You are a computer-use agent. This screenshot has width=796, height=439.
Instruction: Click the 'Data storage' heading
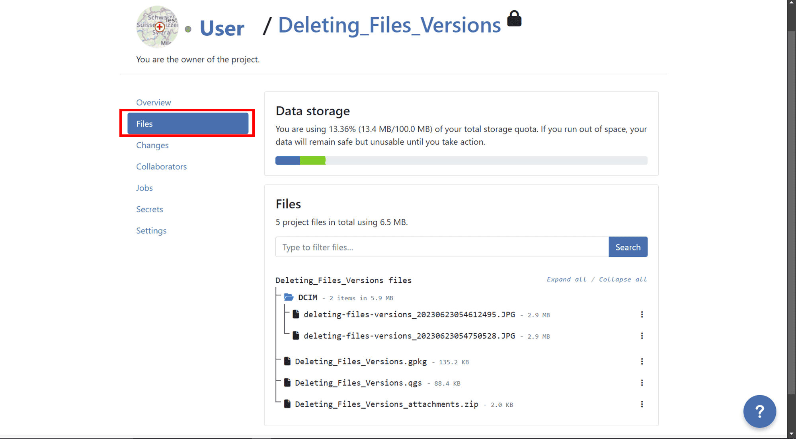[313, 111]
